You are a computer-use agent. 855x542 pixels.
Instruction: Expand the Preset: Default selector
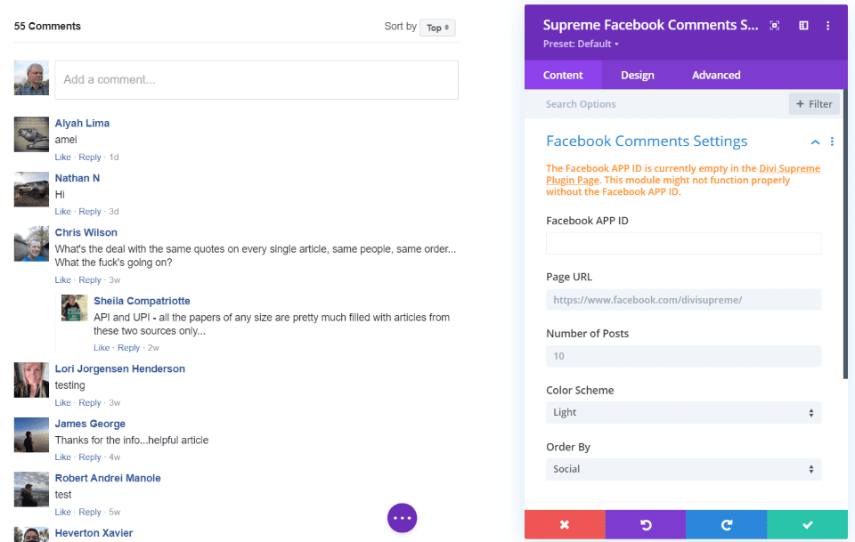pyautogui.click(x=580, y=44)
